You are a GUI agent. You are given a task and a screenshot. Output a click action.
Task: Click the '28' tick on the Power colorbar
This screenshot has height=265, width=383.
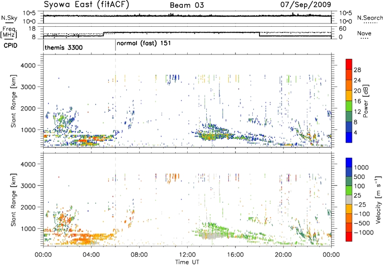(357, 70)
